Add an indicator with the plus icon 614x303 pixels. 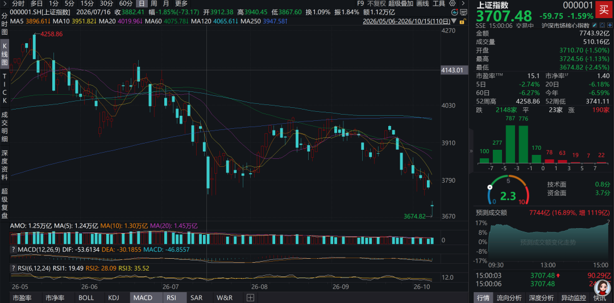pyautogui.click(x=250, y=297)
